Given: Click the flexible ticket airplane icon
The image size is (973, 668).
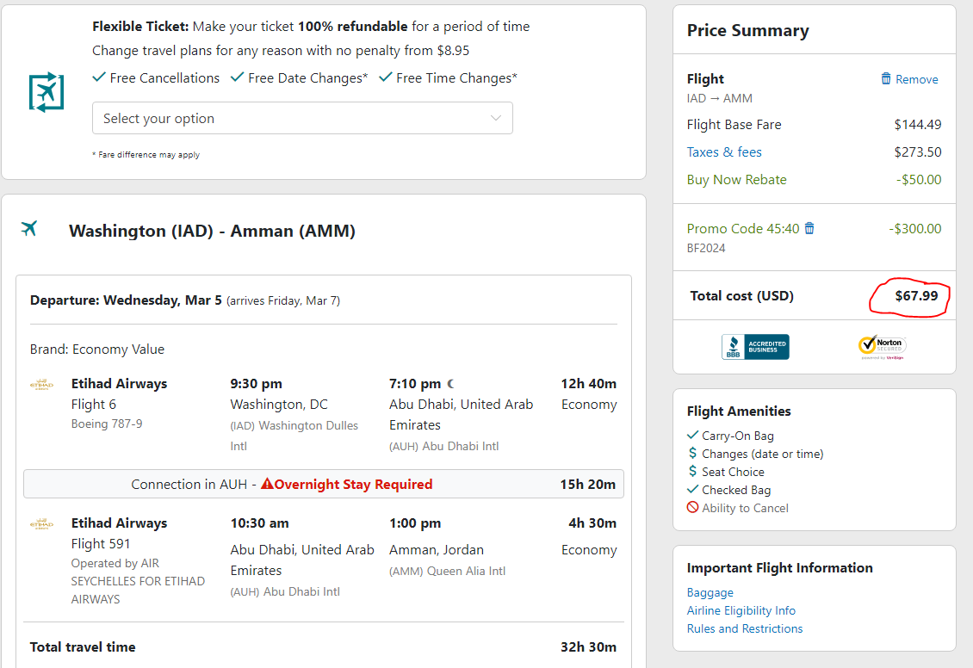Looking at the screenshot, I should [x=46, y=92].
